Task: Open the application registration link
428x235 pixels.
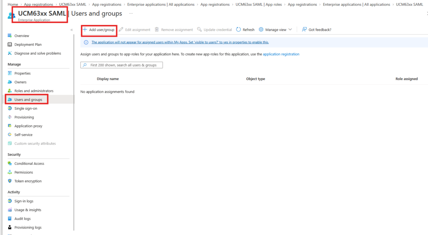Action: click(x=281, y=54)
